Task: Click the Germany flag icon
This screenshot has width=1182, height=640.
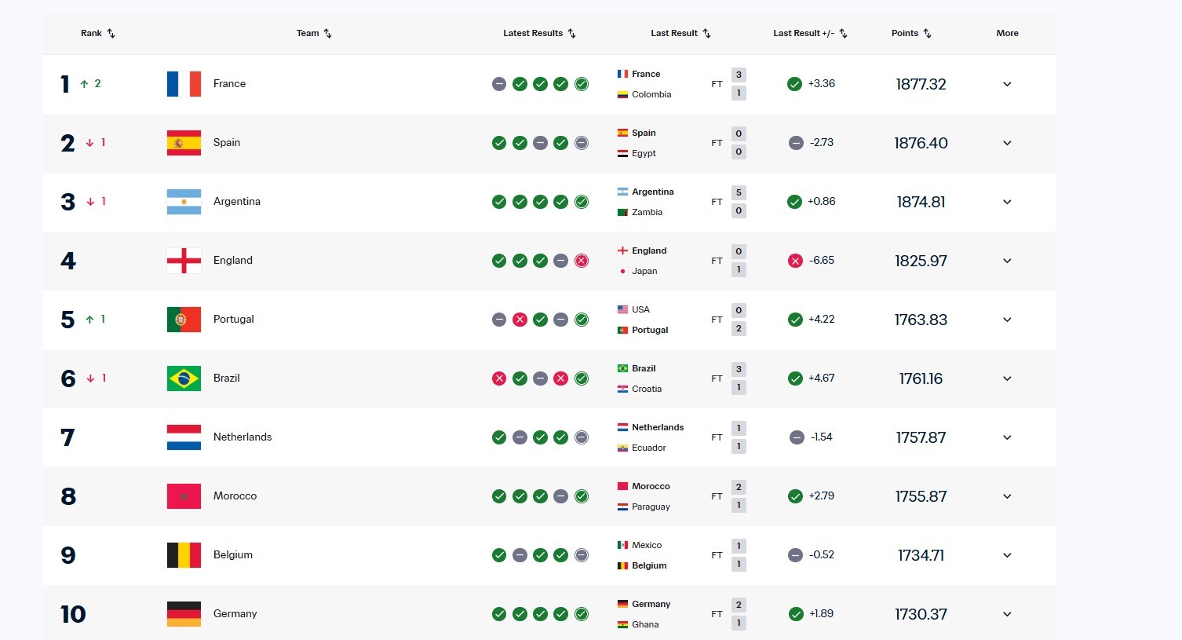Action: [184, 614]
